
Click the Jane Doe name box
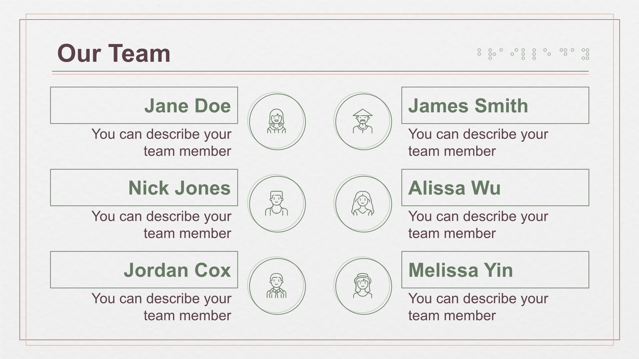point(144,105)
